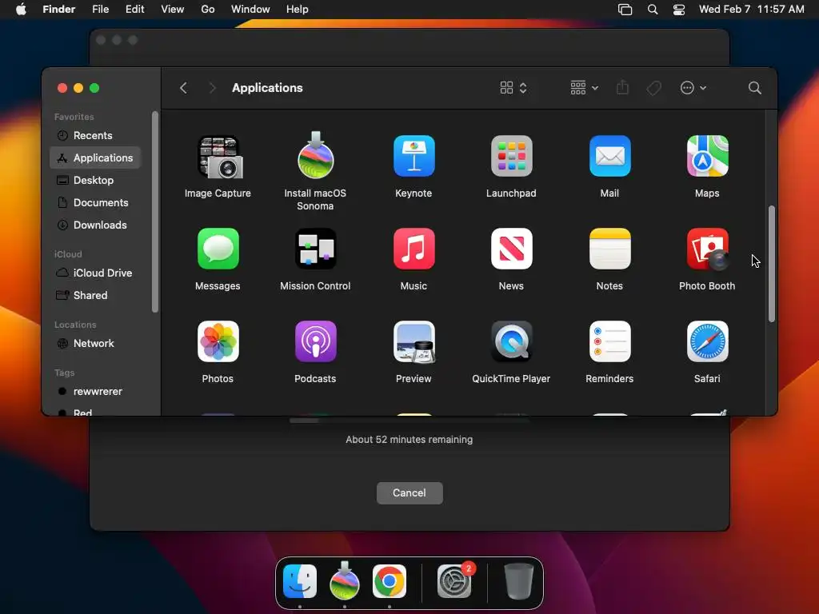Select the Reminders app icon
This screenshot has height=614, width=819.
[x=609, y=341]
